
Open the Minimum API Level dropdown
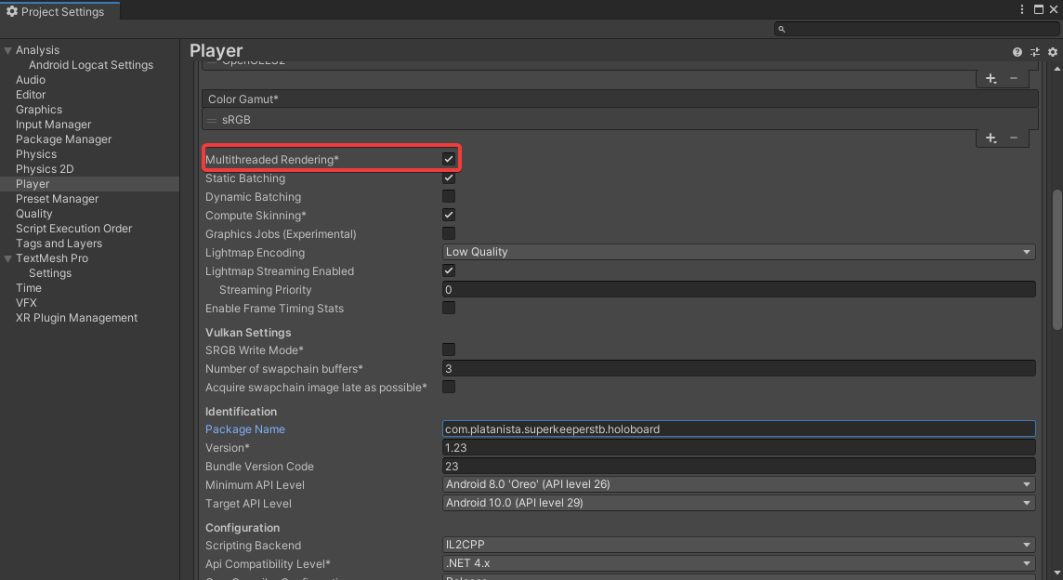click(x=739, y=484)
